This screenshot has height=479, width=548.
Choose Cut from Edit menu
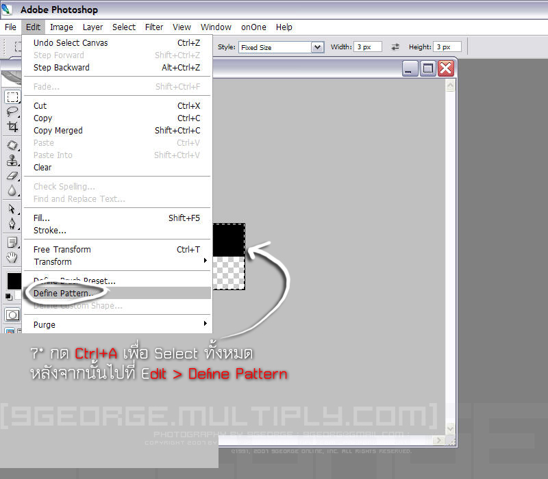(117, 106)
